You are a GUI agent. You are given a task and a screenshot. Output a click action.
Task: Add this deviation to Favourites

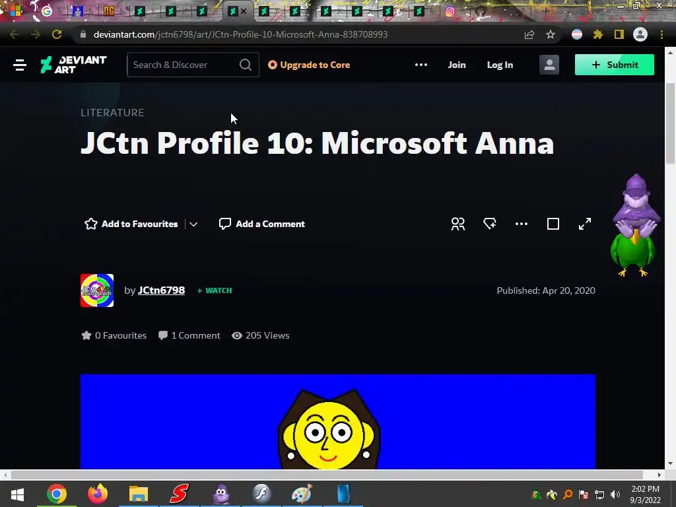(131, 224)
